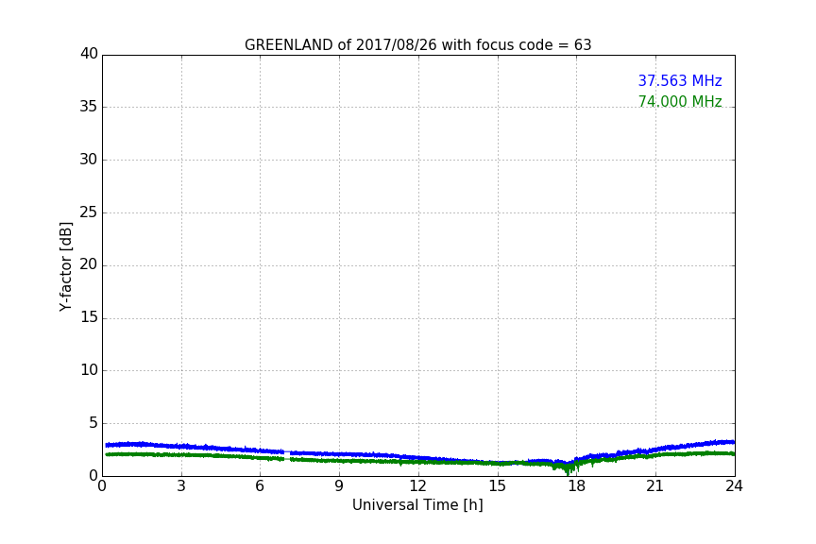Click x-axis tick value 24
This screenshot has width=816, height=544.
(x=734, y=486)
